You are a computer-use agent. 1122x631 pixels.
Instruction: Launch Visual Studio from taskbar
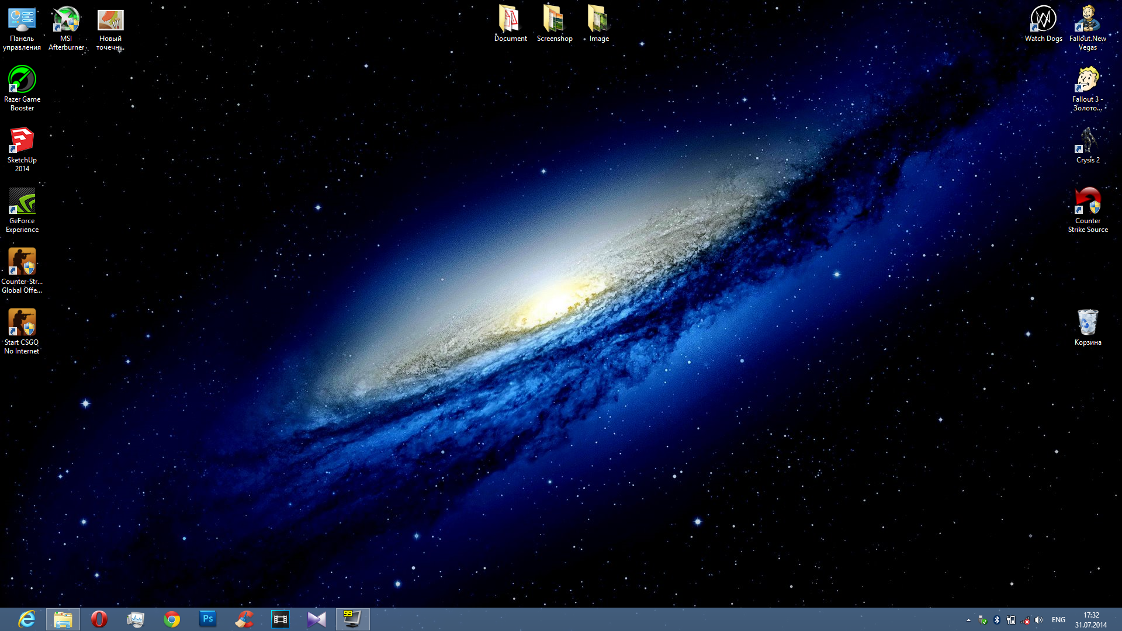click(317, 619)
